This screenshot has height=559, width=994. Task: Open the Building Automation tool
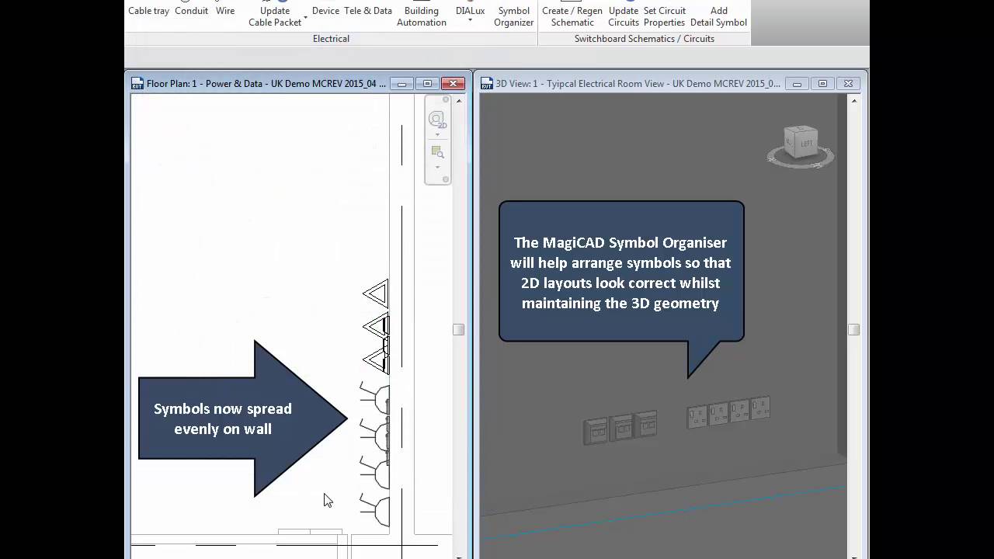point(422,16)
